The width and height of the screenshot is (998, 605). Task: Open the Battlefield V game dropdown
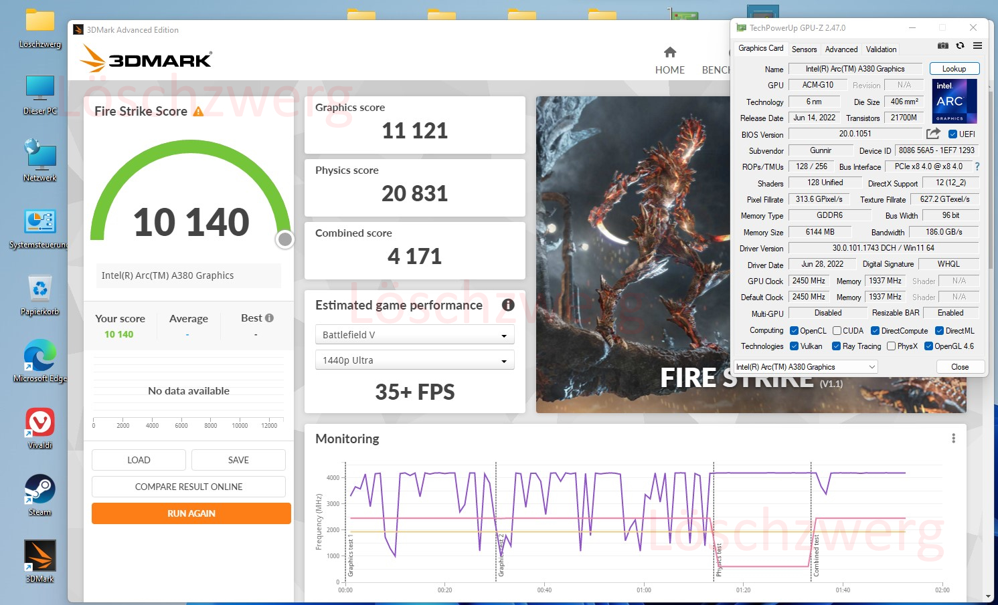coord(414,335)
